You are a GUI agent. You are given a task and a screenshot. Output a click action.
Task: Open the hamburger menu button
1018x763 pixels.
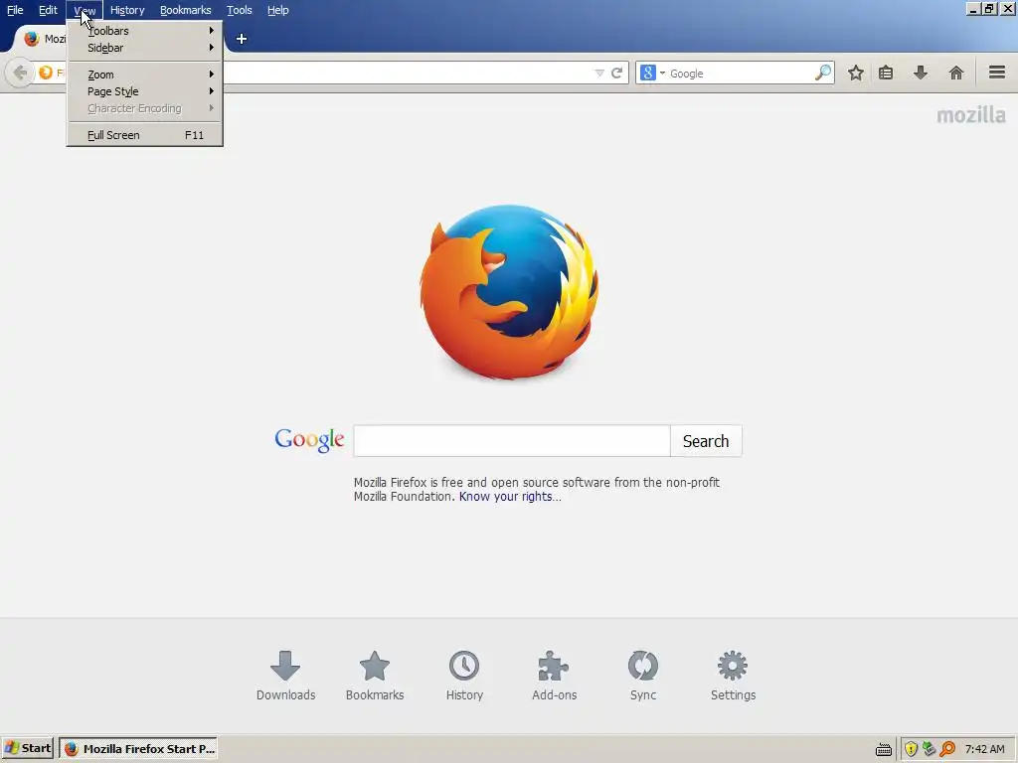click(997, 72)
